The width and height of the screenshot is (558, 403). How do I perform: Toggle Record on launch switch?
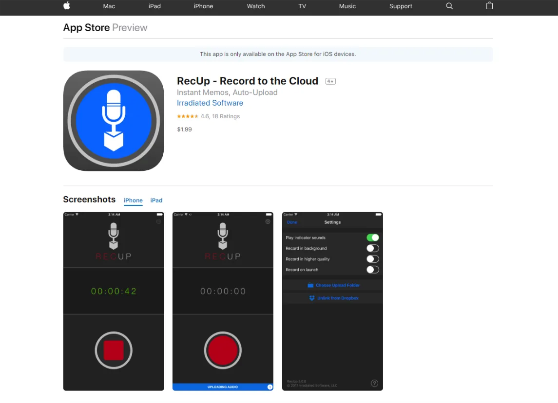click(373, 270)
